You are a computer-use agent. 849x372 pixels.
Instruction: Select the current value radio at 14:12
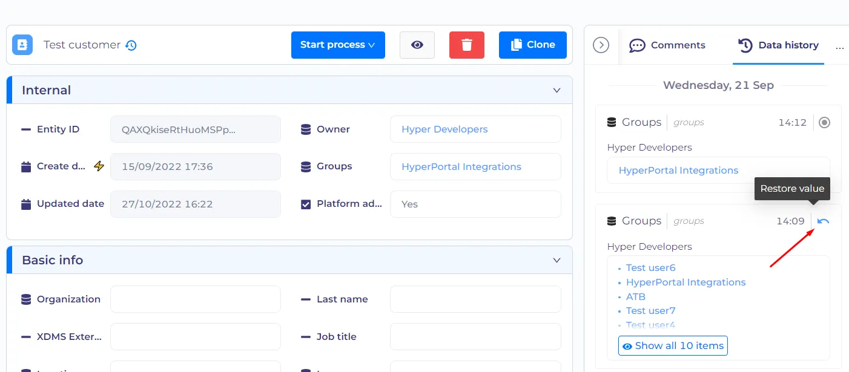pyautogui.click(x=824, y=123)
